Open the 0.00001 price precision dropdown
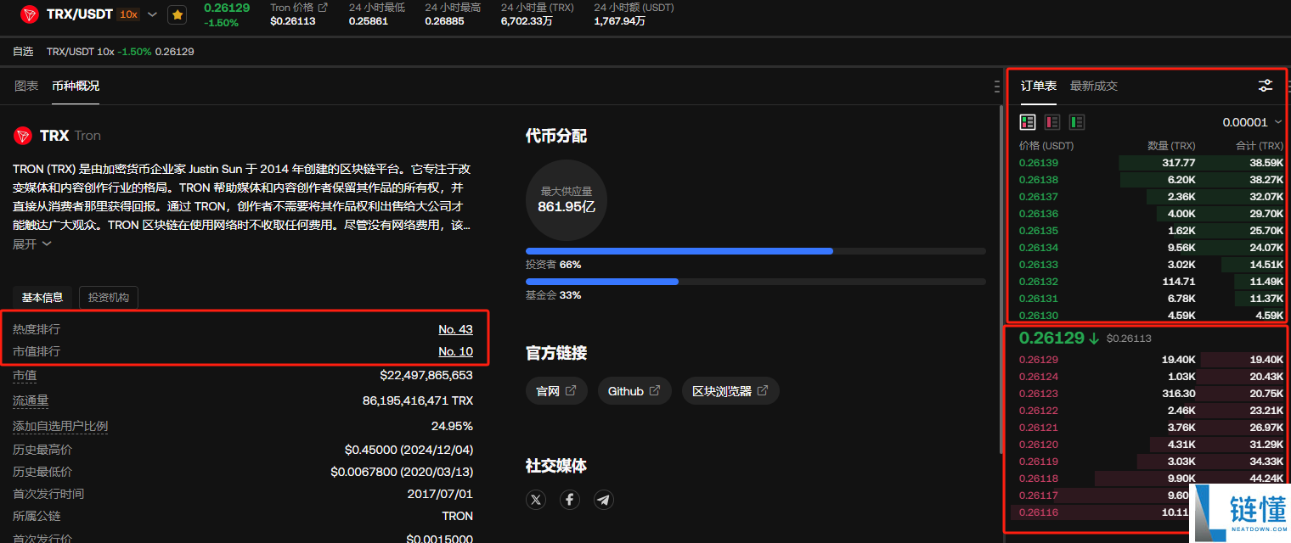 (1252, 122)
